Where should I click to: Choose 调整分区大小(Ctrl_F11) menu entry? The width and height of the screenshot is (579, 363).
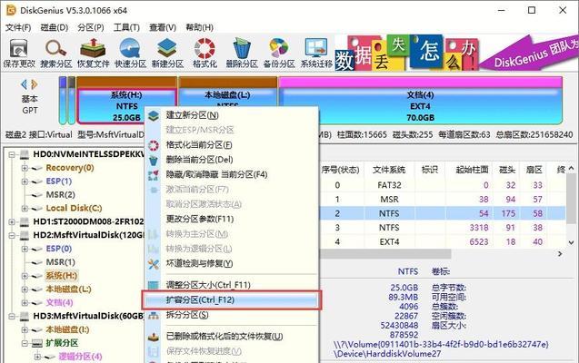(x=232, y=285)
